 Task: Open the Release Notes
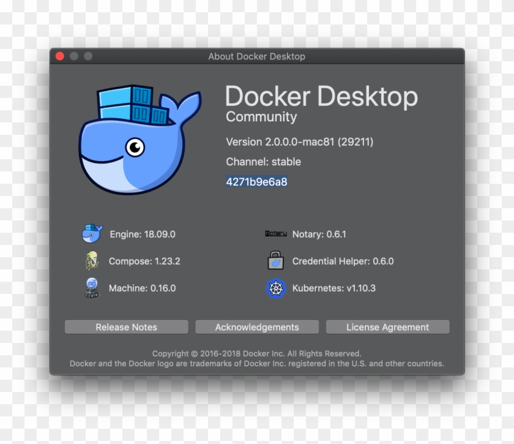pyautogui.click(x=127, y=327)
